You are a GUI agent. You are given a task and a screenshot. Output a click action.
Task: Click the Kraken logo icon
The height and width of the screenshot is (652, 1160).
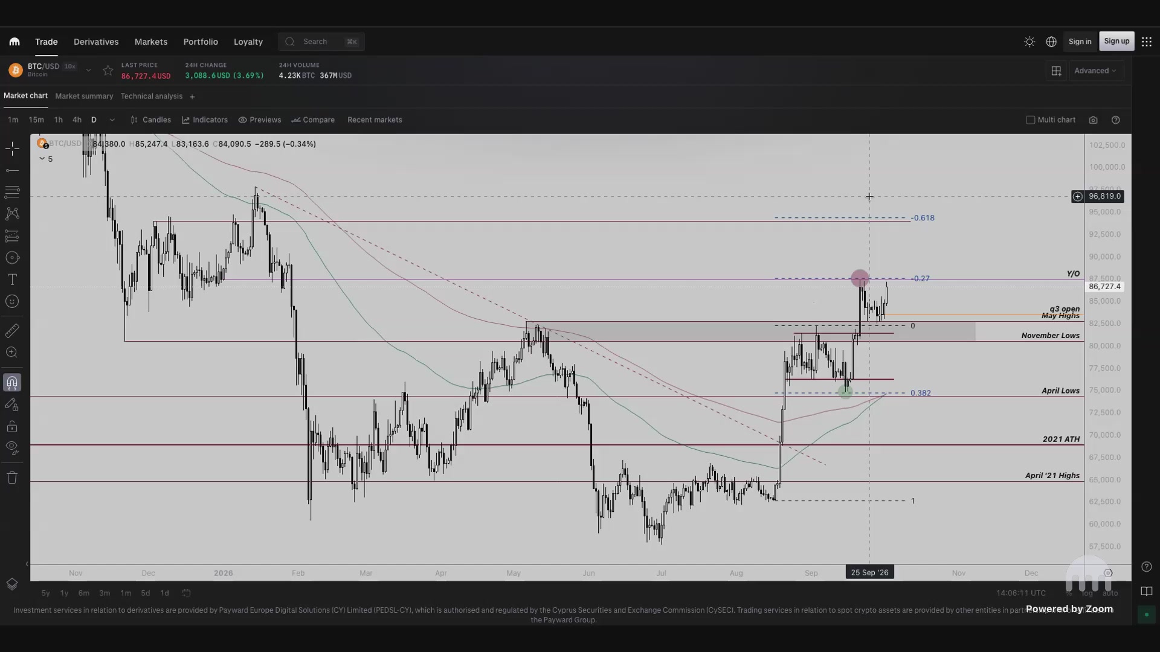14,42
